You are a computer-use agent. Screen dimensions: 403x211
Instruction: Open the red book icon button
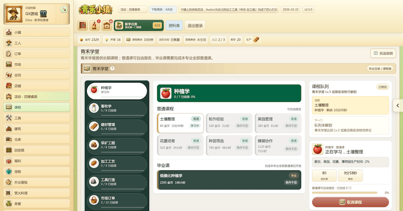coord(83,25)
